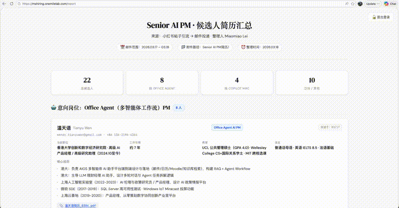
Task: Click the paperclip icon on the résumé attachment
Action: [x=60, y=205]
